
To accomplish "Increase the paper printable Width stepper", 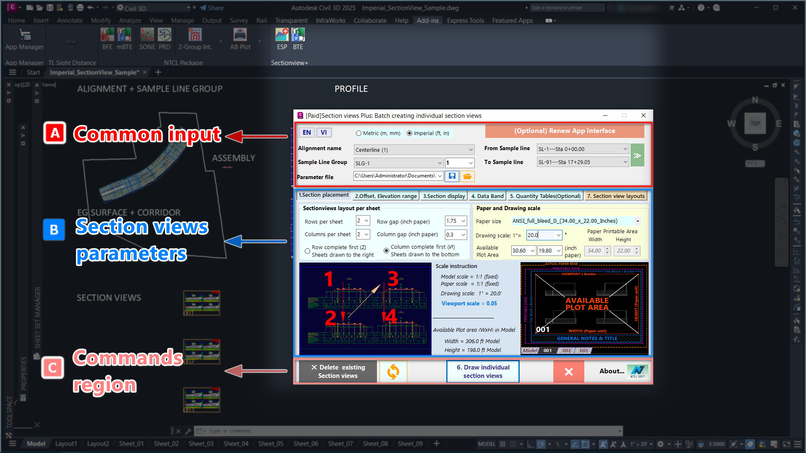I will [x=607, y=248].
